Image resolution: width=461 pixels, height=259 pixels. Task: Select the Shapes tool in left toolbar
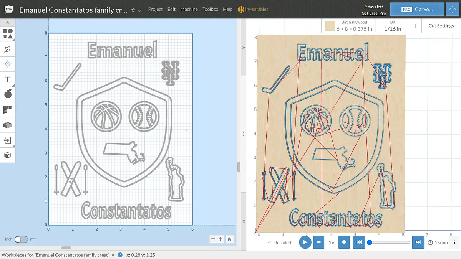tap(8, 34)
